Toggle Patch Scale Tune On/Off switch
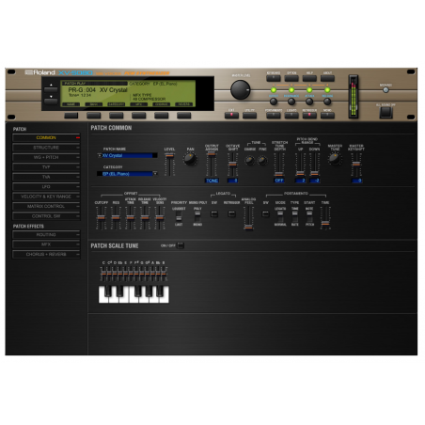The width and height of the screenshot is (425, 425). [181, 245]
